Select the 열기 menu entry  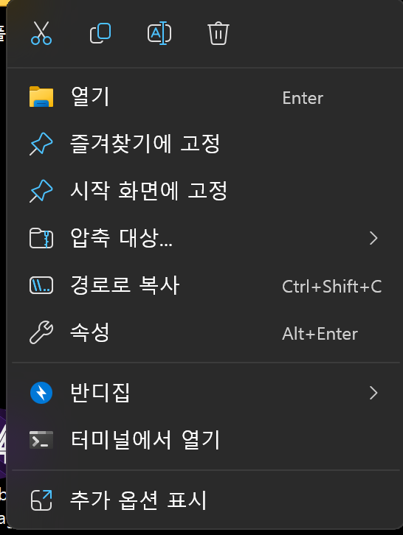[205, 97]
